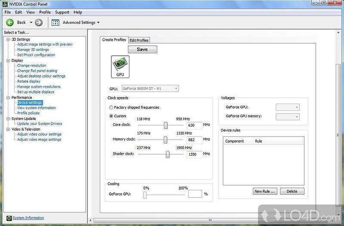Collapse the Performance tree node
Viewport: 344px width, 226px height.
pos(8,98)
